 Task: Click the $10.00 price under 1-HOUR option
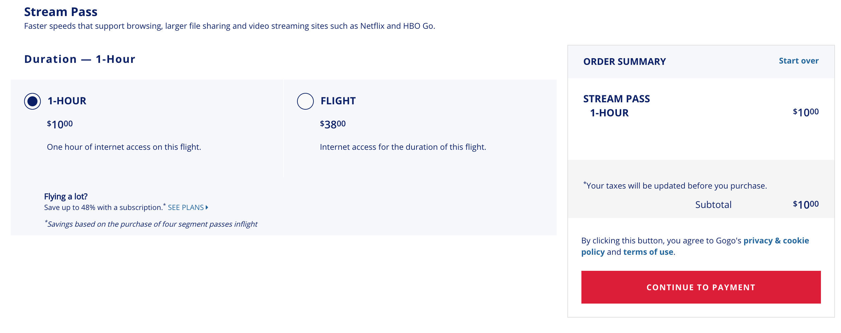[60, 124]
